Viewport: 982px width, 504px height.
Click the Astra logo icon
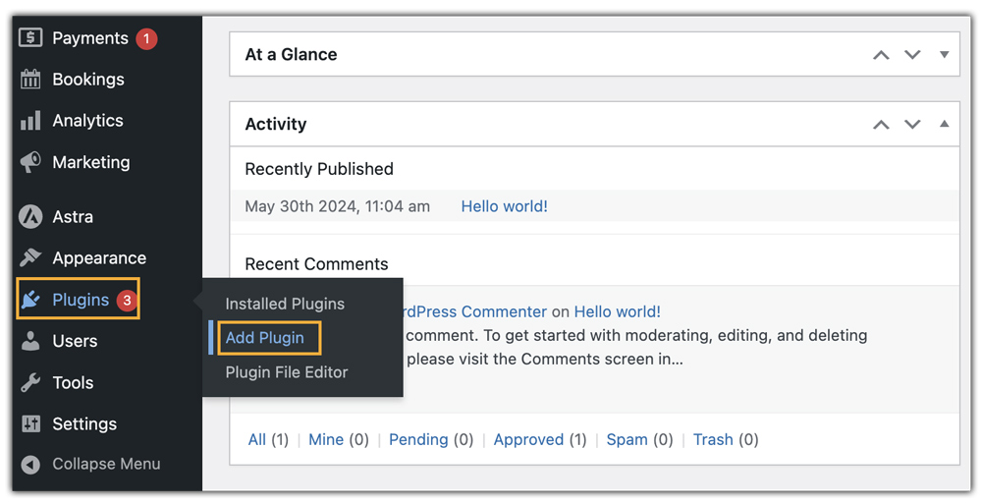pyautogui.click(x=30, y=216)
